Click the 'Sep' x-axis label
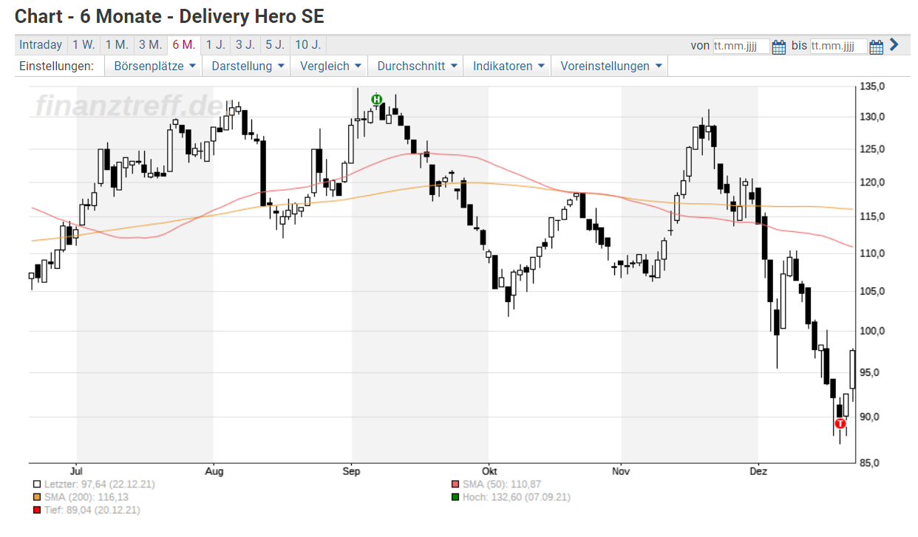 (x=352, y=471)
